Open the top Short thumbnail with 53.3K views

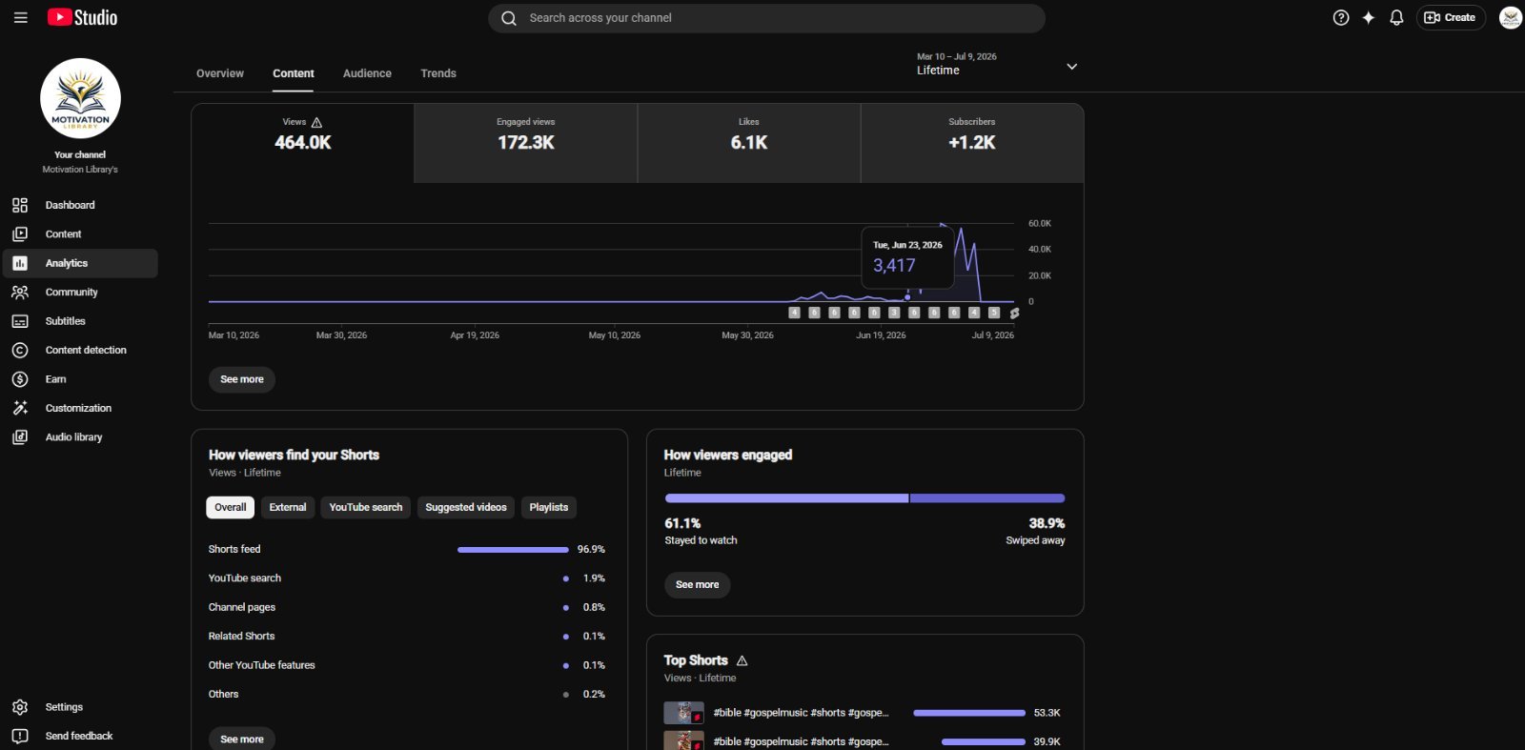click(683, 713)
